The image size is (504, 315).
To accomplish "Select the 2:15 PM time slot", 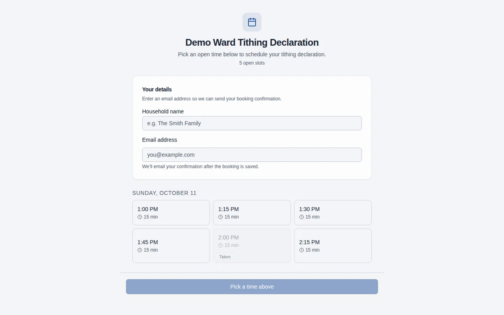I will 333,246.
